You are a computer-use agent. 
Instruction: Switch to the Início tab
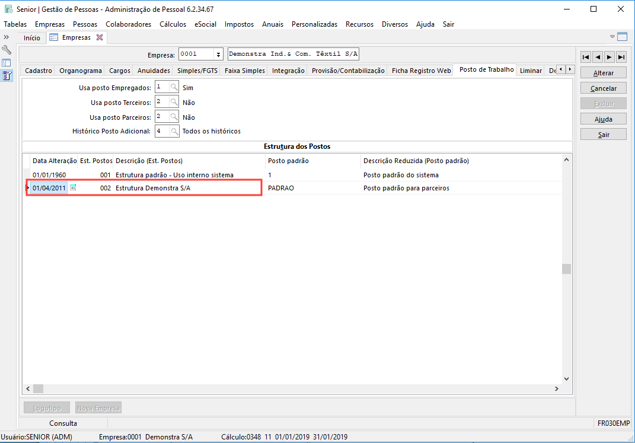pyautogui.click(x=31, y=38)
